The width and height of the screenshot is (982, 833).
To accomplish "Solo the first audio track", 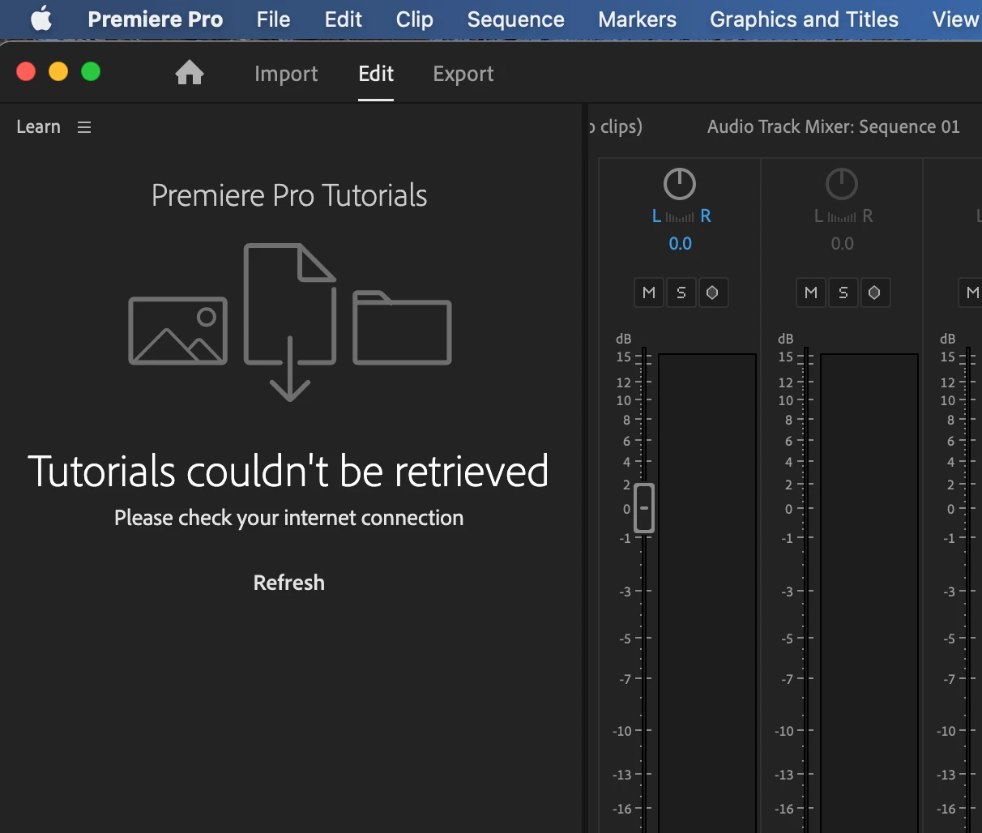I will coord(681,293).
